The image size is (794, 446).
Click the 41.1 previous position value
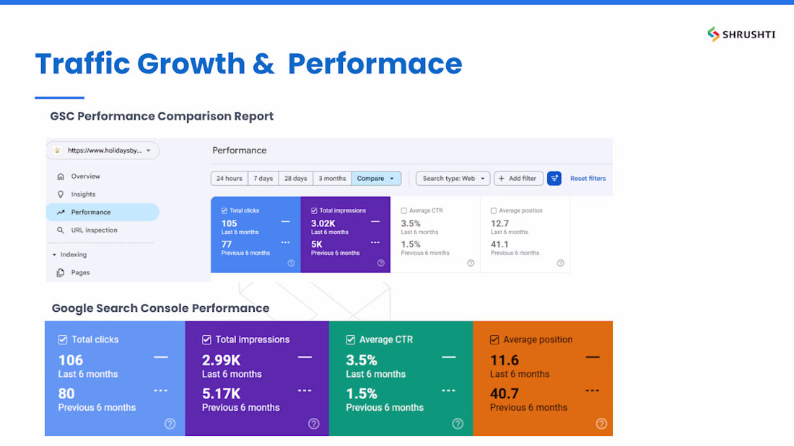coord(499,244)
